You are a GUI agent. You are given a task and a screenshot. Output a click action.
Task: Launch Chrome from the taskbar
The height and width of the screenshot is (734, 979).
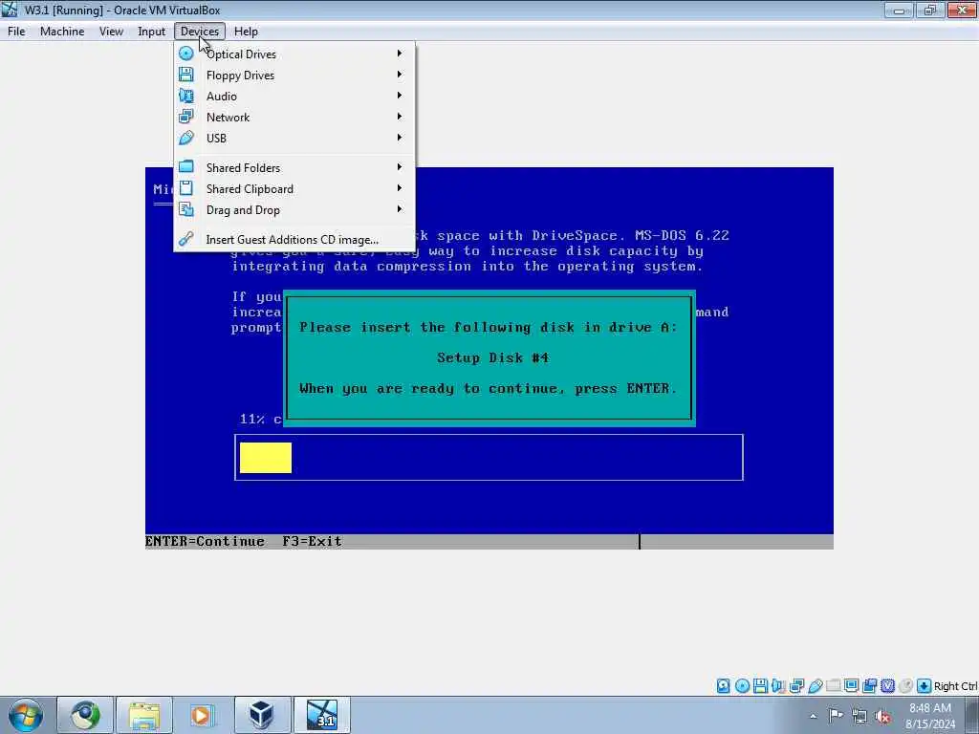click(x=85, y=715)
